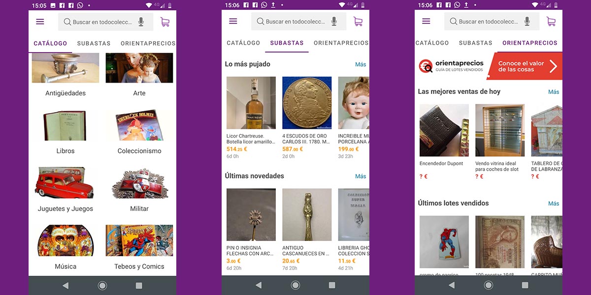
Task: Select the Antigüedades category icon
Action: pyautogui.click(x=65, y=68)
